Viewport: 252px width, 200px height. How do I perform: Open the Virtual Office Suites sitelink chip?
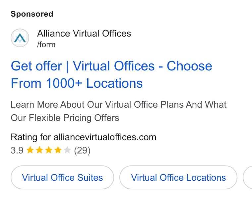coord(62,177)
